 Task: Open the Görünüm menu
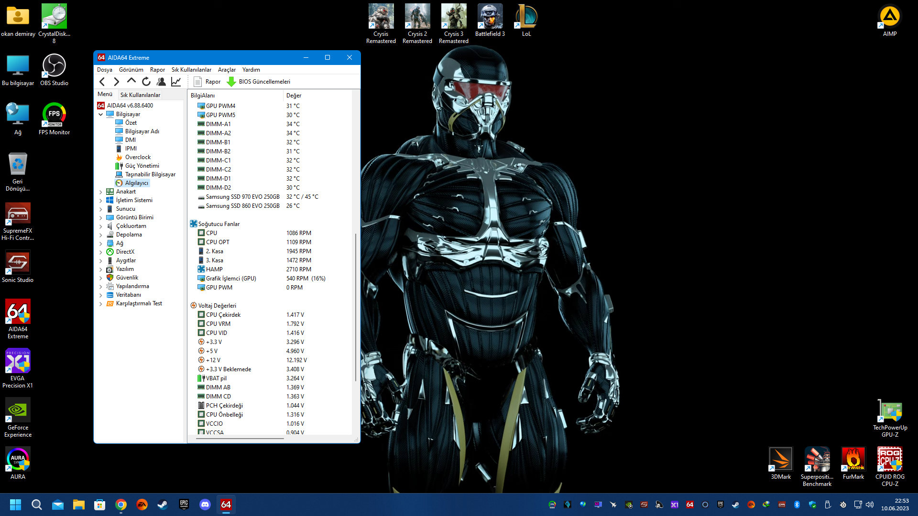131,70
